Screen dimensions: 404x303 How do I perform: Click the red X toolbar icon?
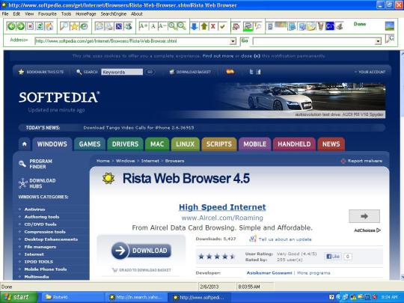[213, 26]
